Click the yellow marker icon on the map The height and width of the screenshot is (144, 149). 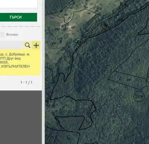click(104, 26)
